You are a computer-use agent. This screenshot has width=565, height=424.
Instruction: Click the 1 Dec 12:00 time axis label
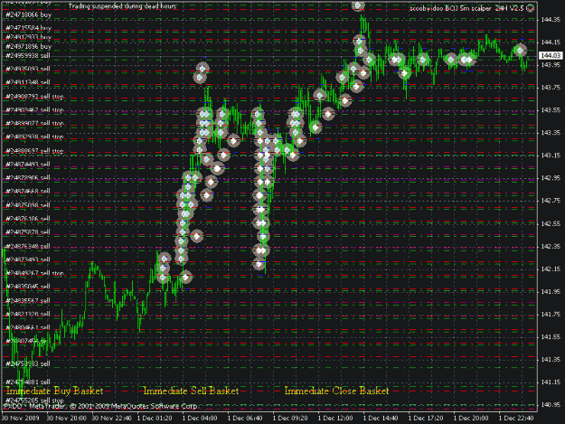click(335, 419)
